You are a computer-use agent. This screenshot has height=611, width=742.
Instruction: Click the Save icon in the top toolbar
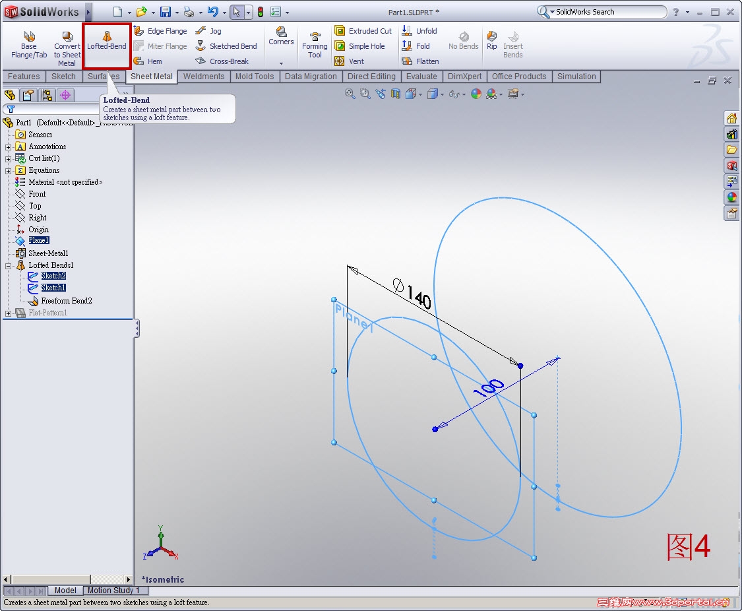(x=165, y=12)
